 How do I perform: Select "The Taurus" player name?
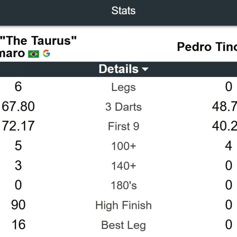tap(38, 41)
